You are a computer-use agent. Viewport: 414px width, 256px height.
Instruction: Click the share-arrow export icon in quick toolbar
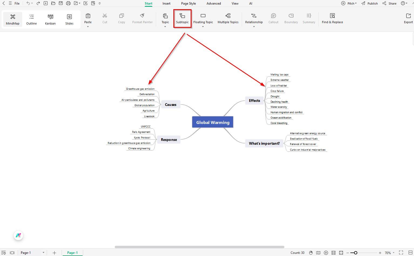[76, 3]
